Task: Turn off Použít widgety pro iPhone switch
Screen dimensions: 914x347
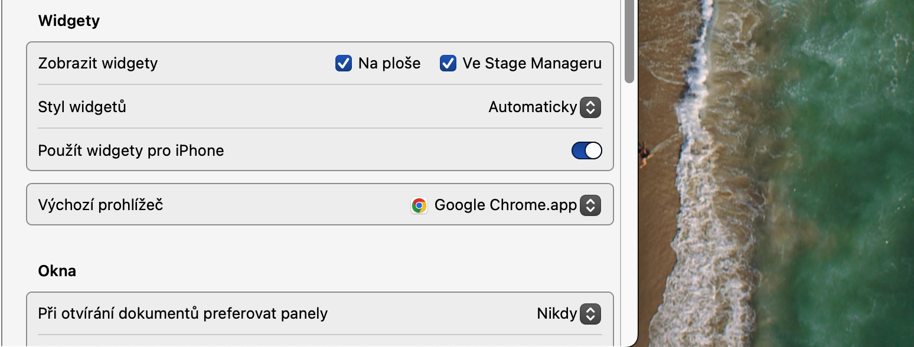Action: pos(586,150)
